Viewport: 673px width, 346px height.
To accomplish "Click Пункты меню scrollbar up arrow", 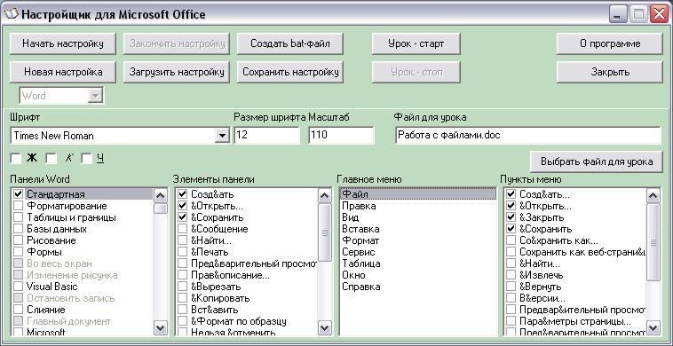I will coord(653,196).
